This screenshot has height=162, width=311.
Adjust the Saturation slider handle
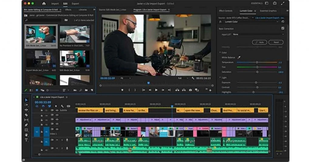click(257, 72)
